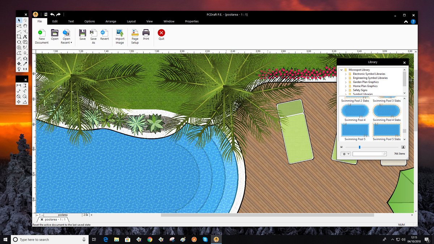Viewport: 434px width, 244px height.
Task: Switch to the Arrange ribbon tab
Action: [111, 21]
